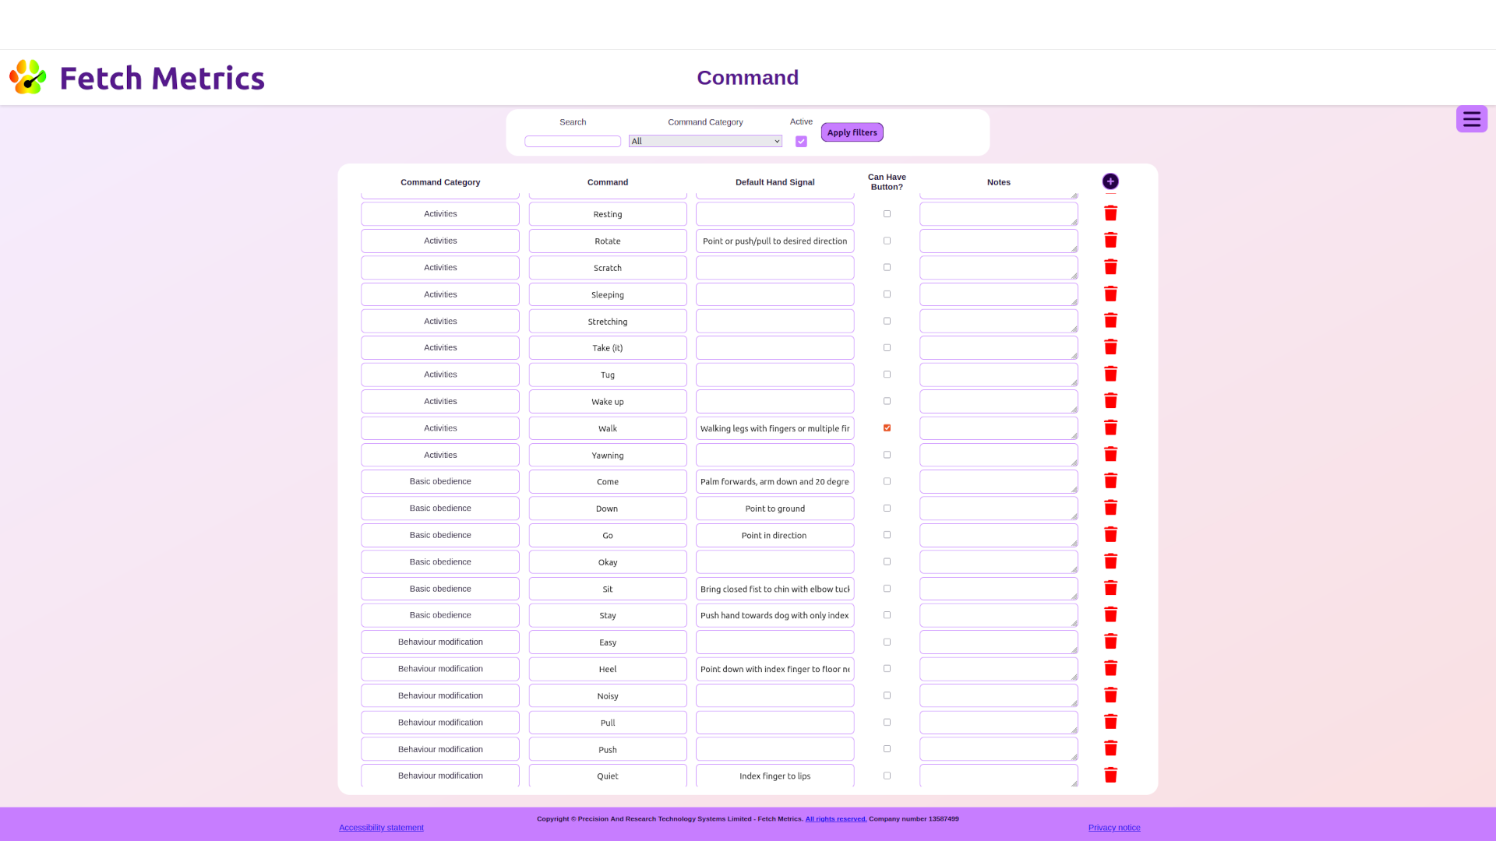Open the Privacy notice link
Viewport: 1496px width, 841px height.
(x=1113, y=827)
